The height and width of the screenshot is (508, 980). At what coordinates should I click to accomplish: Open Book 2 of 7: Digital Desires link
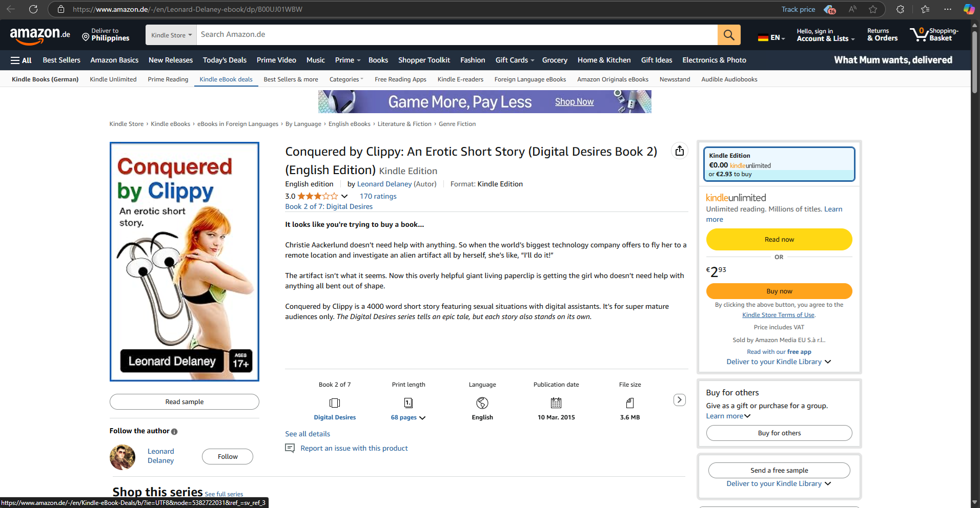329,206
